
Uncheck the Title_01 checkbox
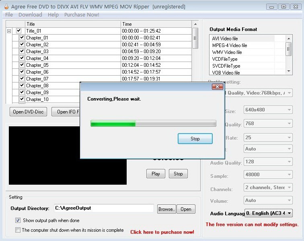(18, 31)
